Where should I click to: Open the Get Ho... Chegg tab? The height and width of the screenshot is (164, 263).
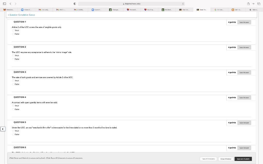[x=237, y=10]
